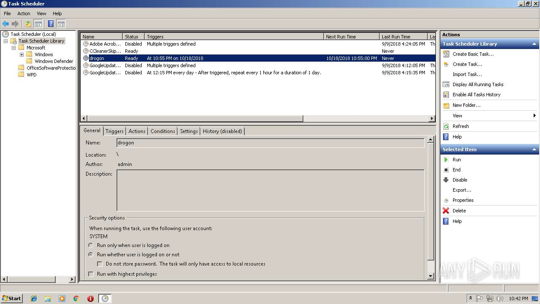Click the Create Task icon

(446, 64)
